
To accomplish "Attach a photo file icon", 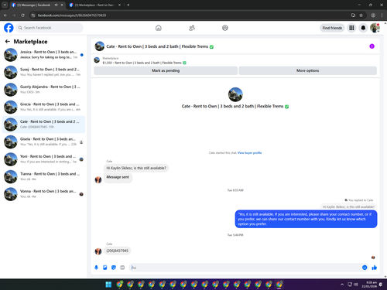I will [x=105, y=268].
